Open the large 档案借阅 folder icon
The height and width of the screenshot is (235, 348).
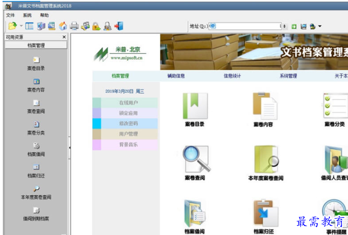point(195,213)
